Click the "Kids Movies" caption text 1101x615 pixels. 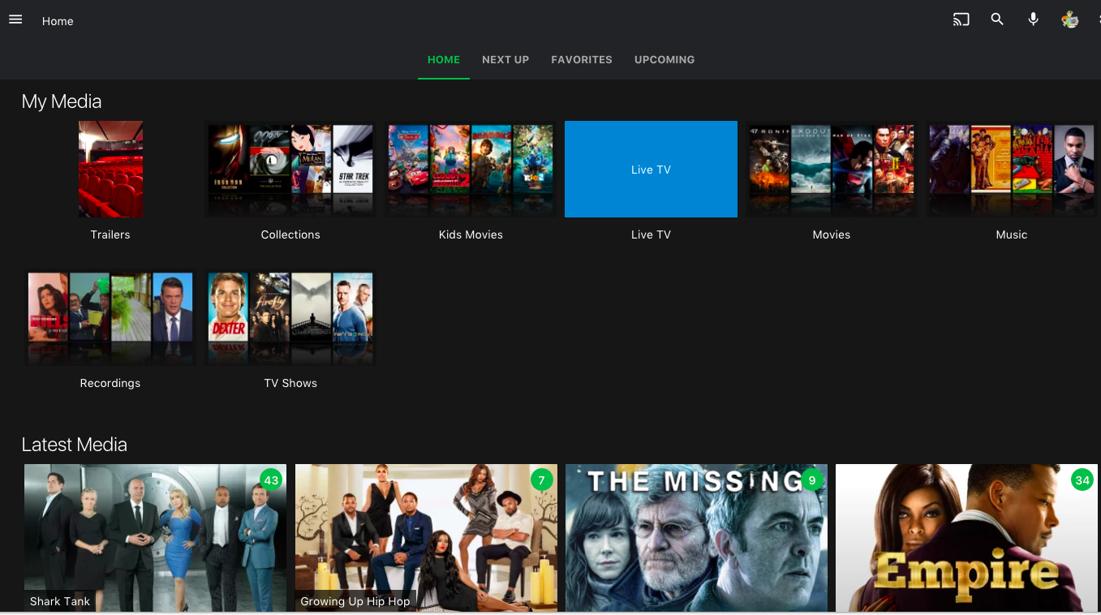471,234
